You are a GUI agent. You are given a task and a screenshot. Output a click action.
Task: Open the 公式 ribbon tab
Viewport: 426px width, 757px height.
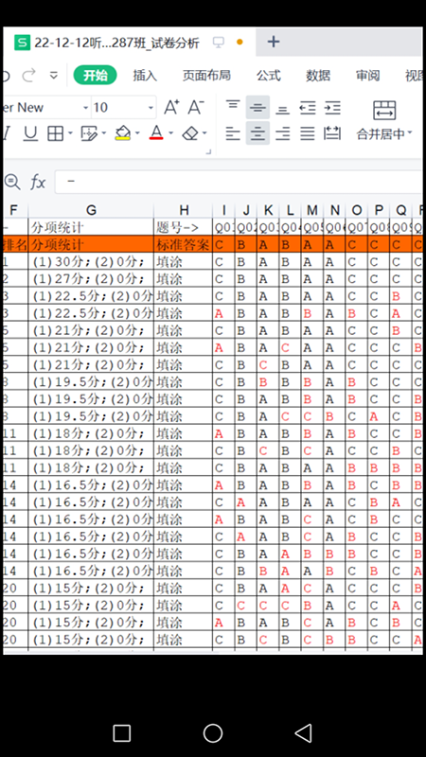pos(269,76)
